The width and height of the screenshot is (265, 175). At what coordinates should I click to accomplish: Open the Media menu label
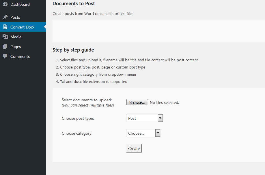tap(16, 37)
